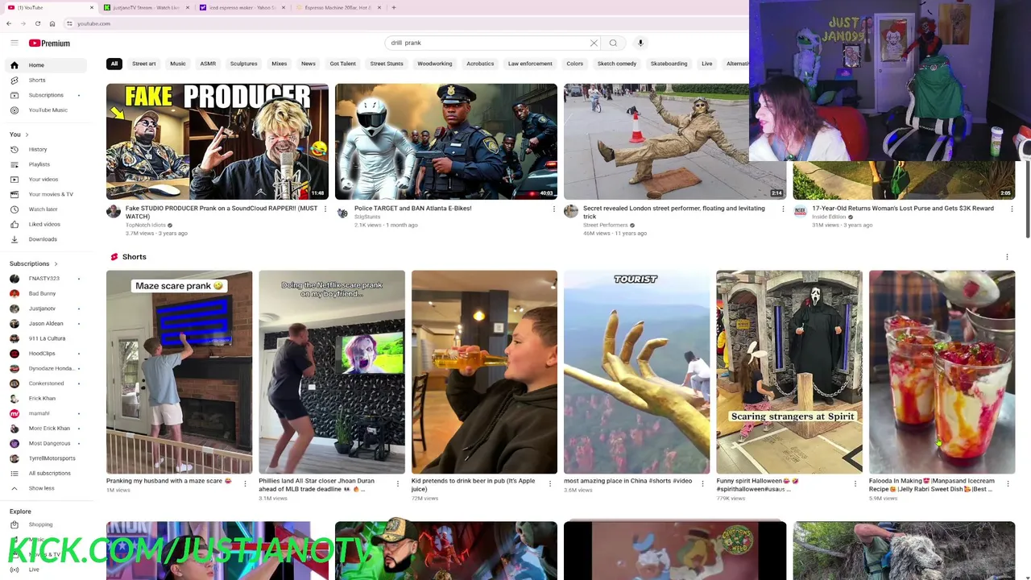This screenshot has width=1031, height=580.
Task: Switch to justjanoTV Stream browser tab
Action: [x=146, y=7]
